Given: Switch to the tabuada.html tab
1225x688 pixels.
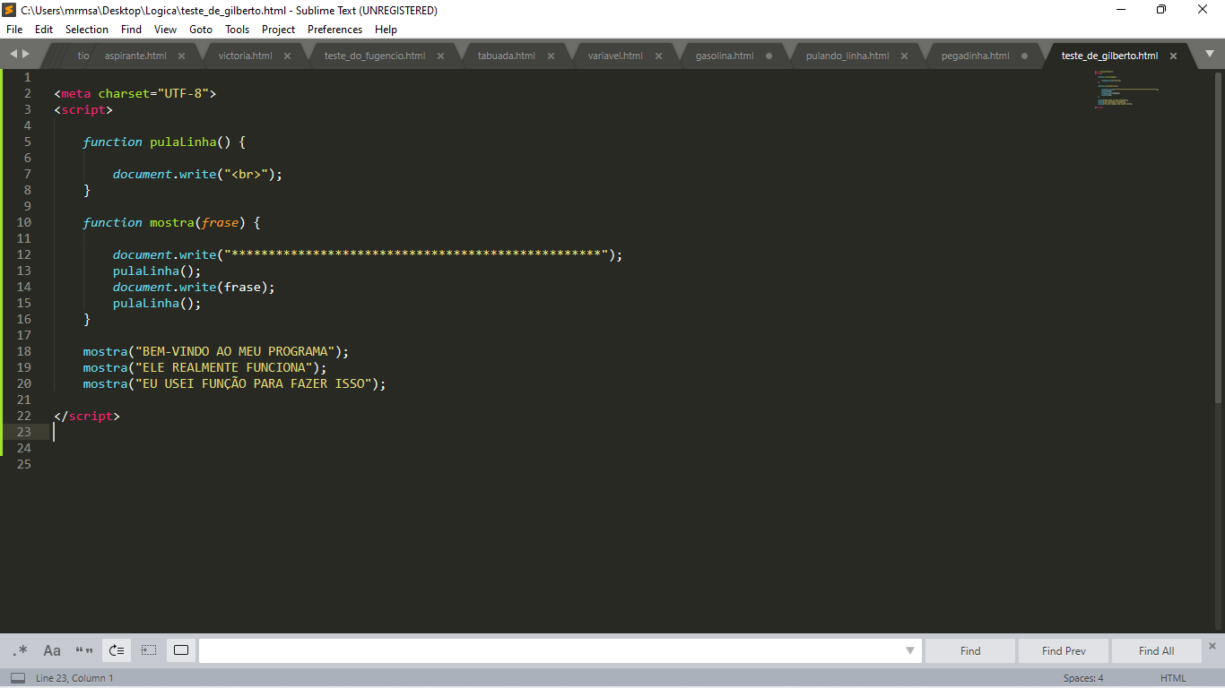Looking at the screenshot, I should click(x=506, y=56).
